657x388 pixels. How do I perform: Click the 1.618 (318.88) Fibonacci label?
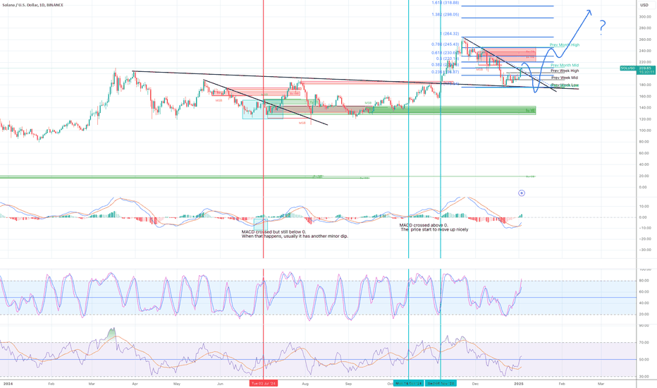445,3
